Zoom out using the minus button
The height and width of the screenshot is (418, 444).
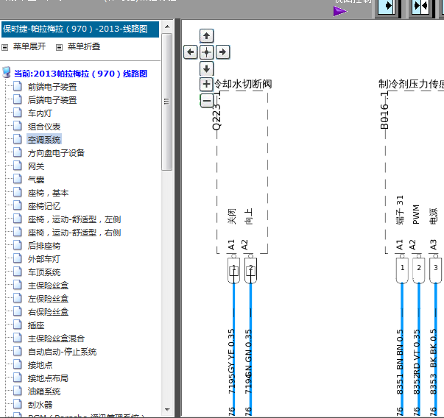point(207,101)
